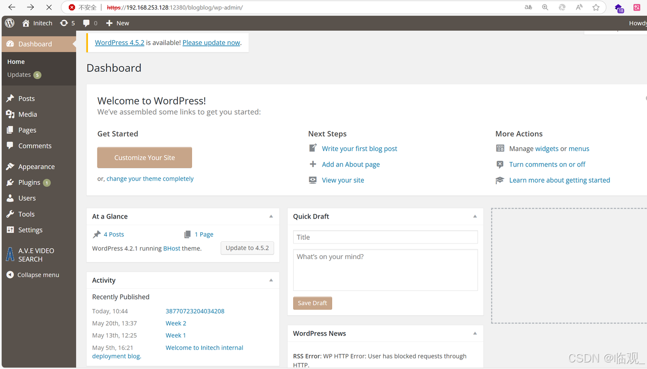Open the 38770723204034208 post link
The height and width of the screenshot is (369, 647).
point(195,311)
